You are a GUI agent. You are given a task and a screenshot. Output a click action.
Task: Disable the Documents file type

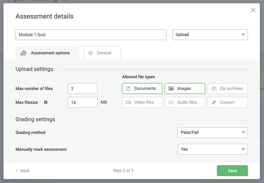tap(142, 89)
